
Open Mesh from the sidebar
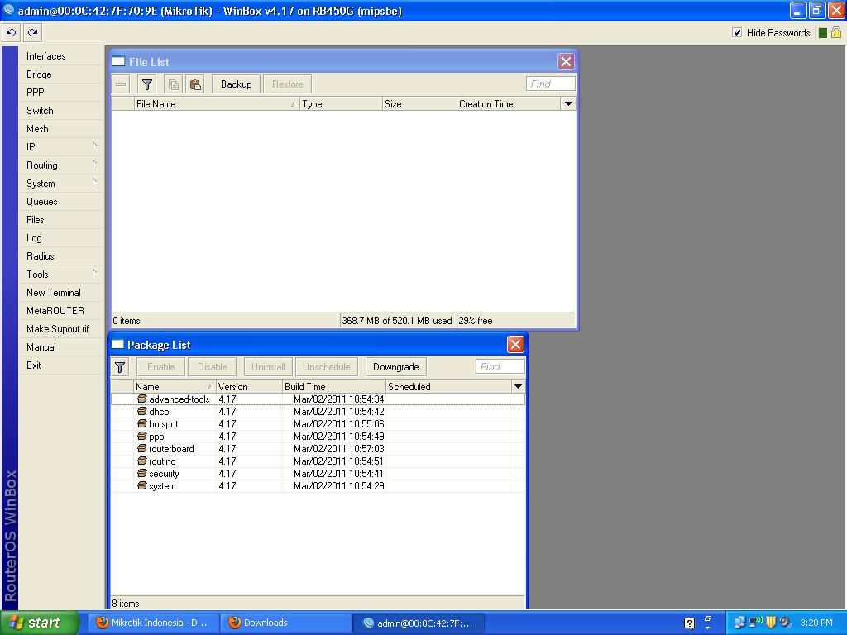tap(61, 129)
